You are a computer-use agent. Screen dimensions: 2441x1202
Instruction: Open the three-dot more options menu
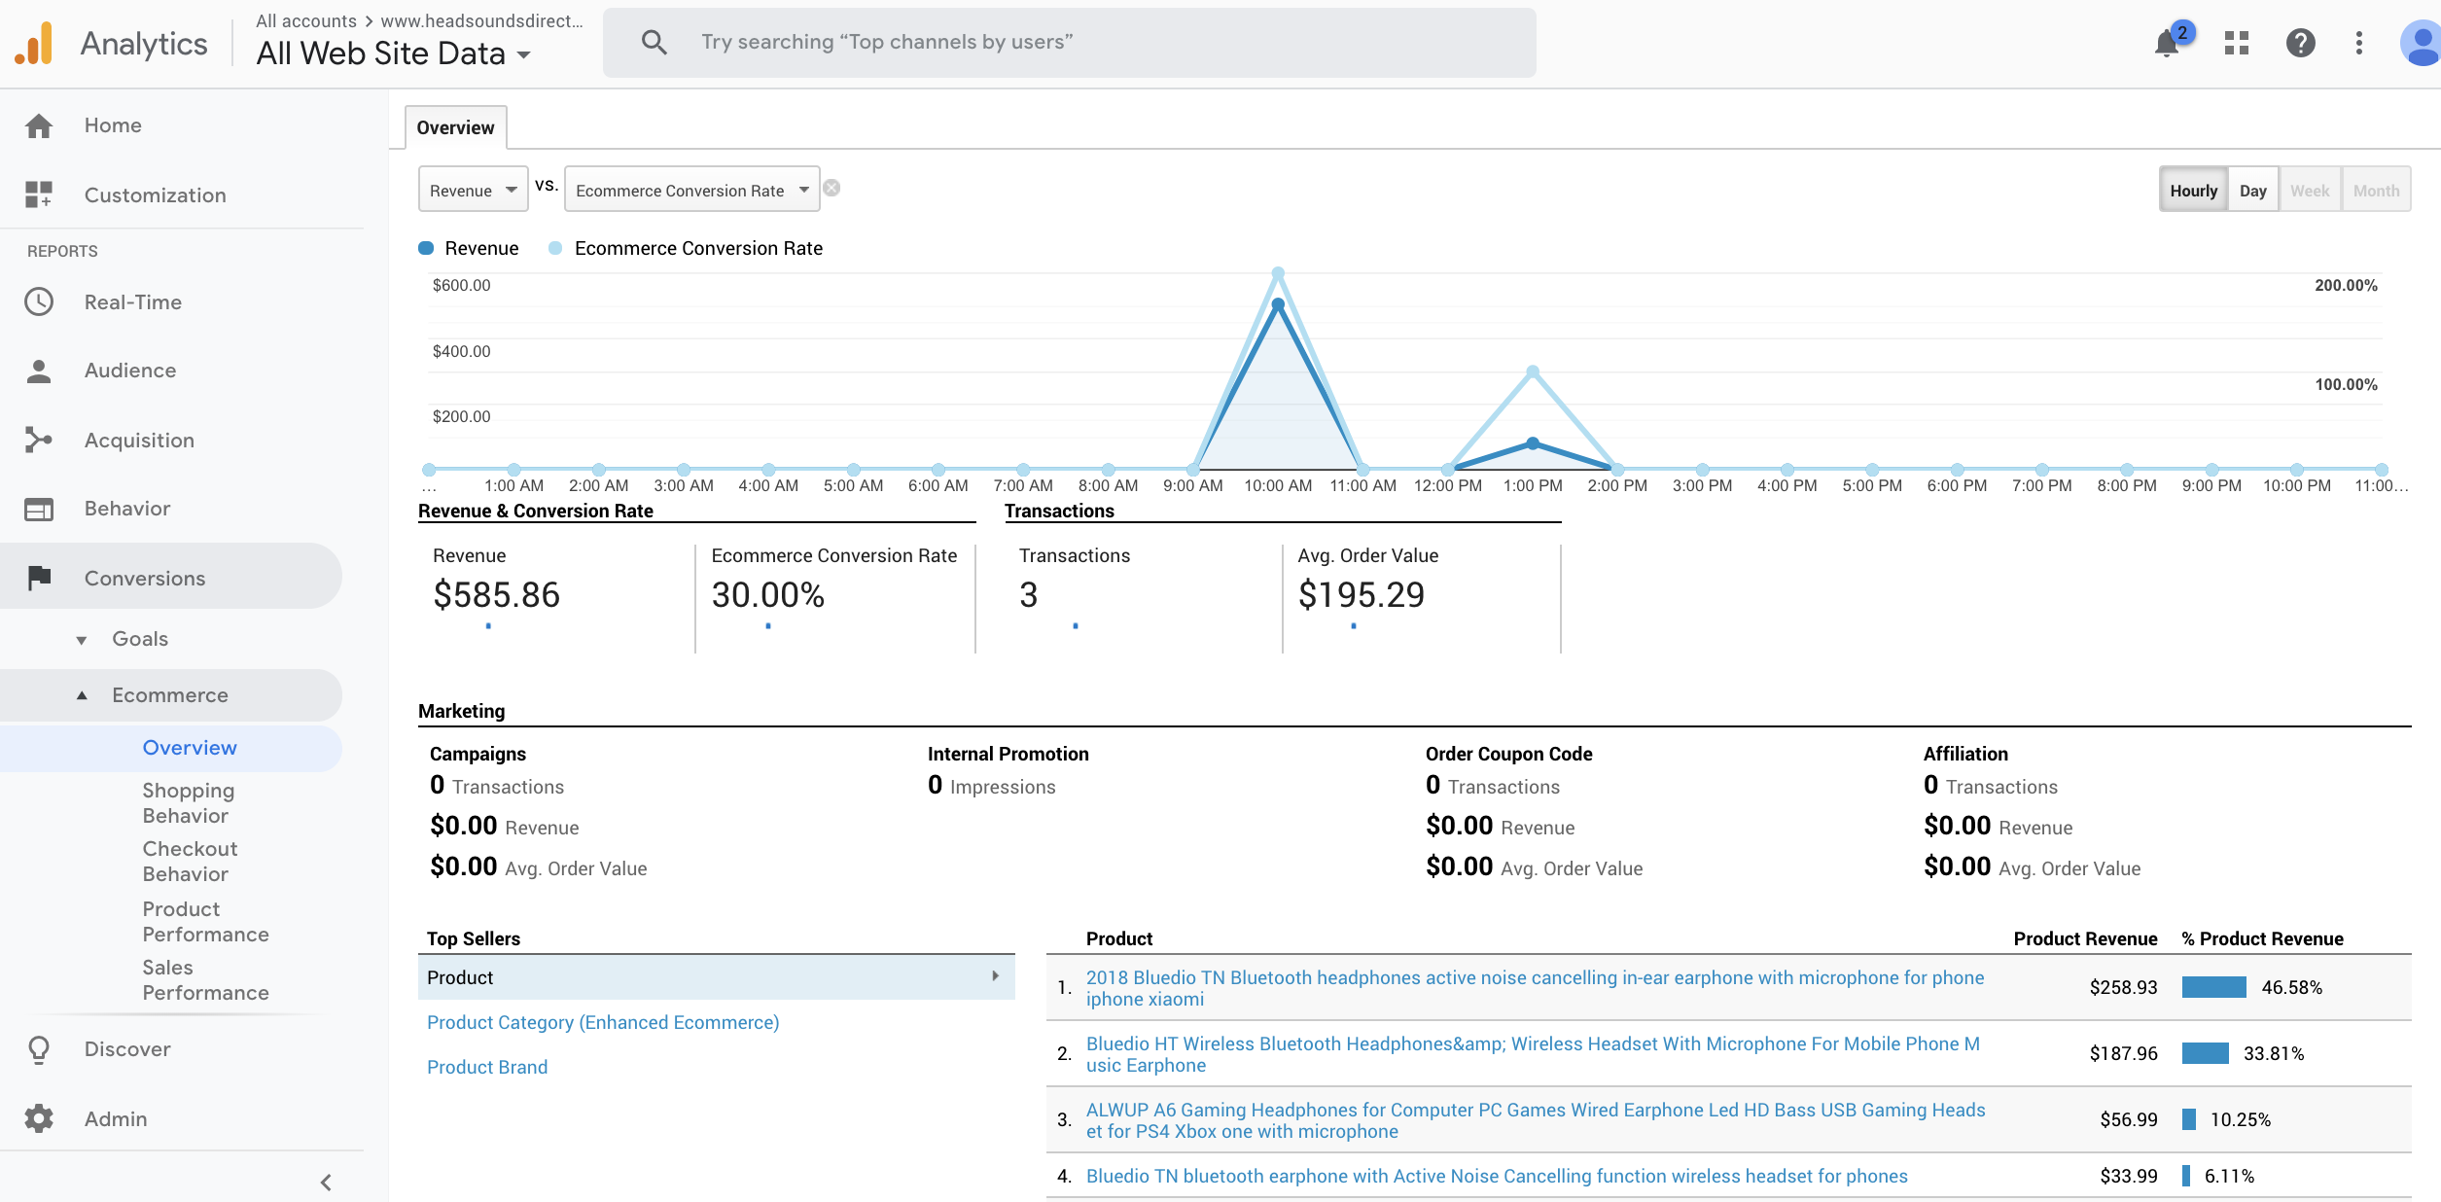pos(2358,43)
